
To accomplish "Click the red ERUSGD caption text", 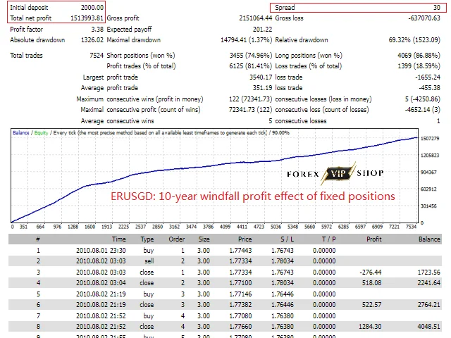I will click(x=253, y=196).
